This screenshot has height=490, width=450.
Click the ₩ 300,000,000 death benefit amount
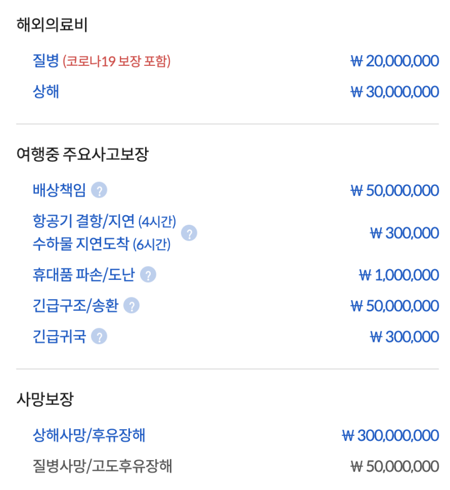390,435
